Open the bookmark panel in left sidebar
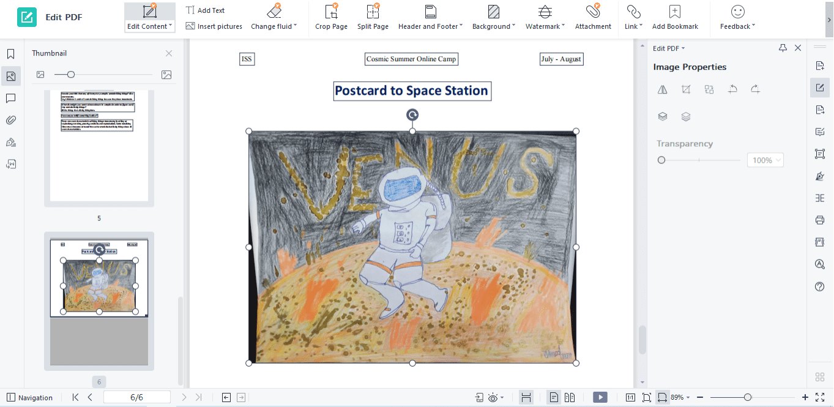The image size is (834, 407). click(10, 54)
